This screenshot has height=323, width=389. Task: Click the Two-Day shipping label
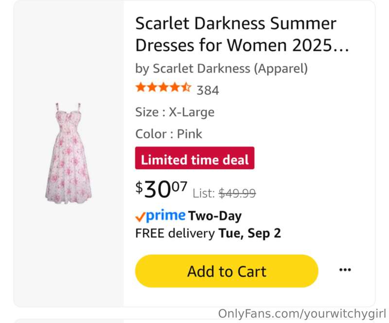point(215,216)
